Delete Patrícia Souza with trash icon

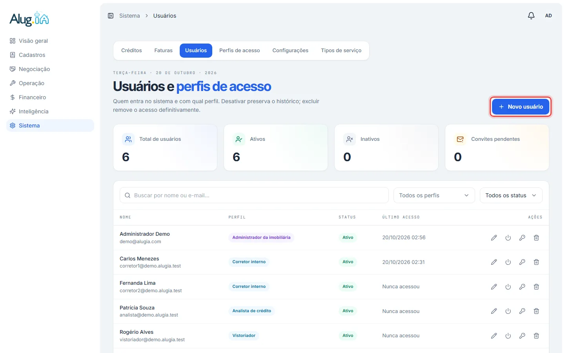536,311
